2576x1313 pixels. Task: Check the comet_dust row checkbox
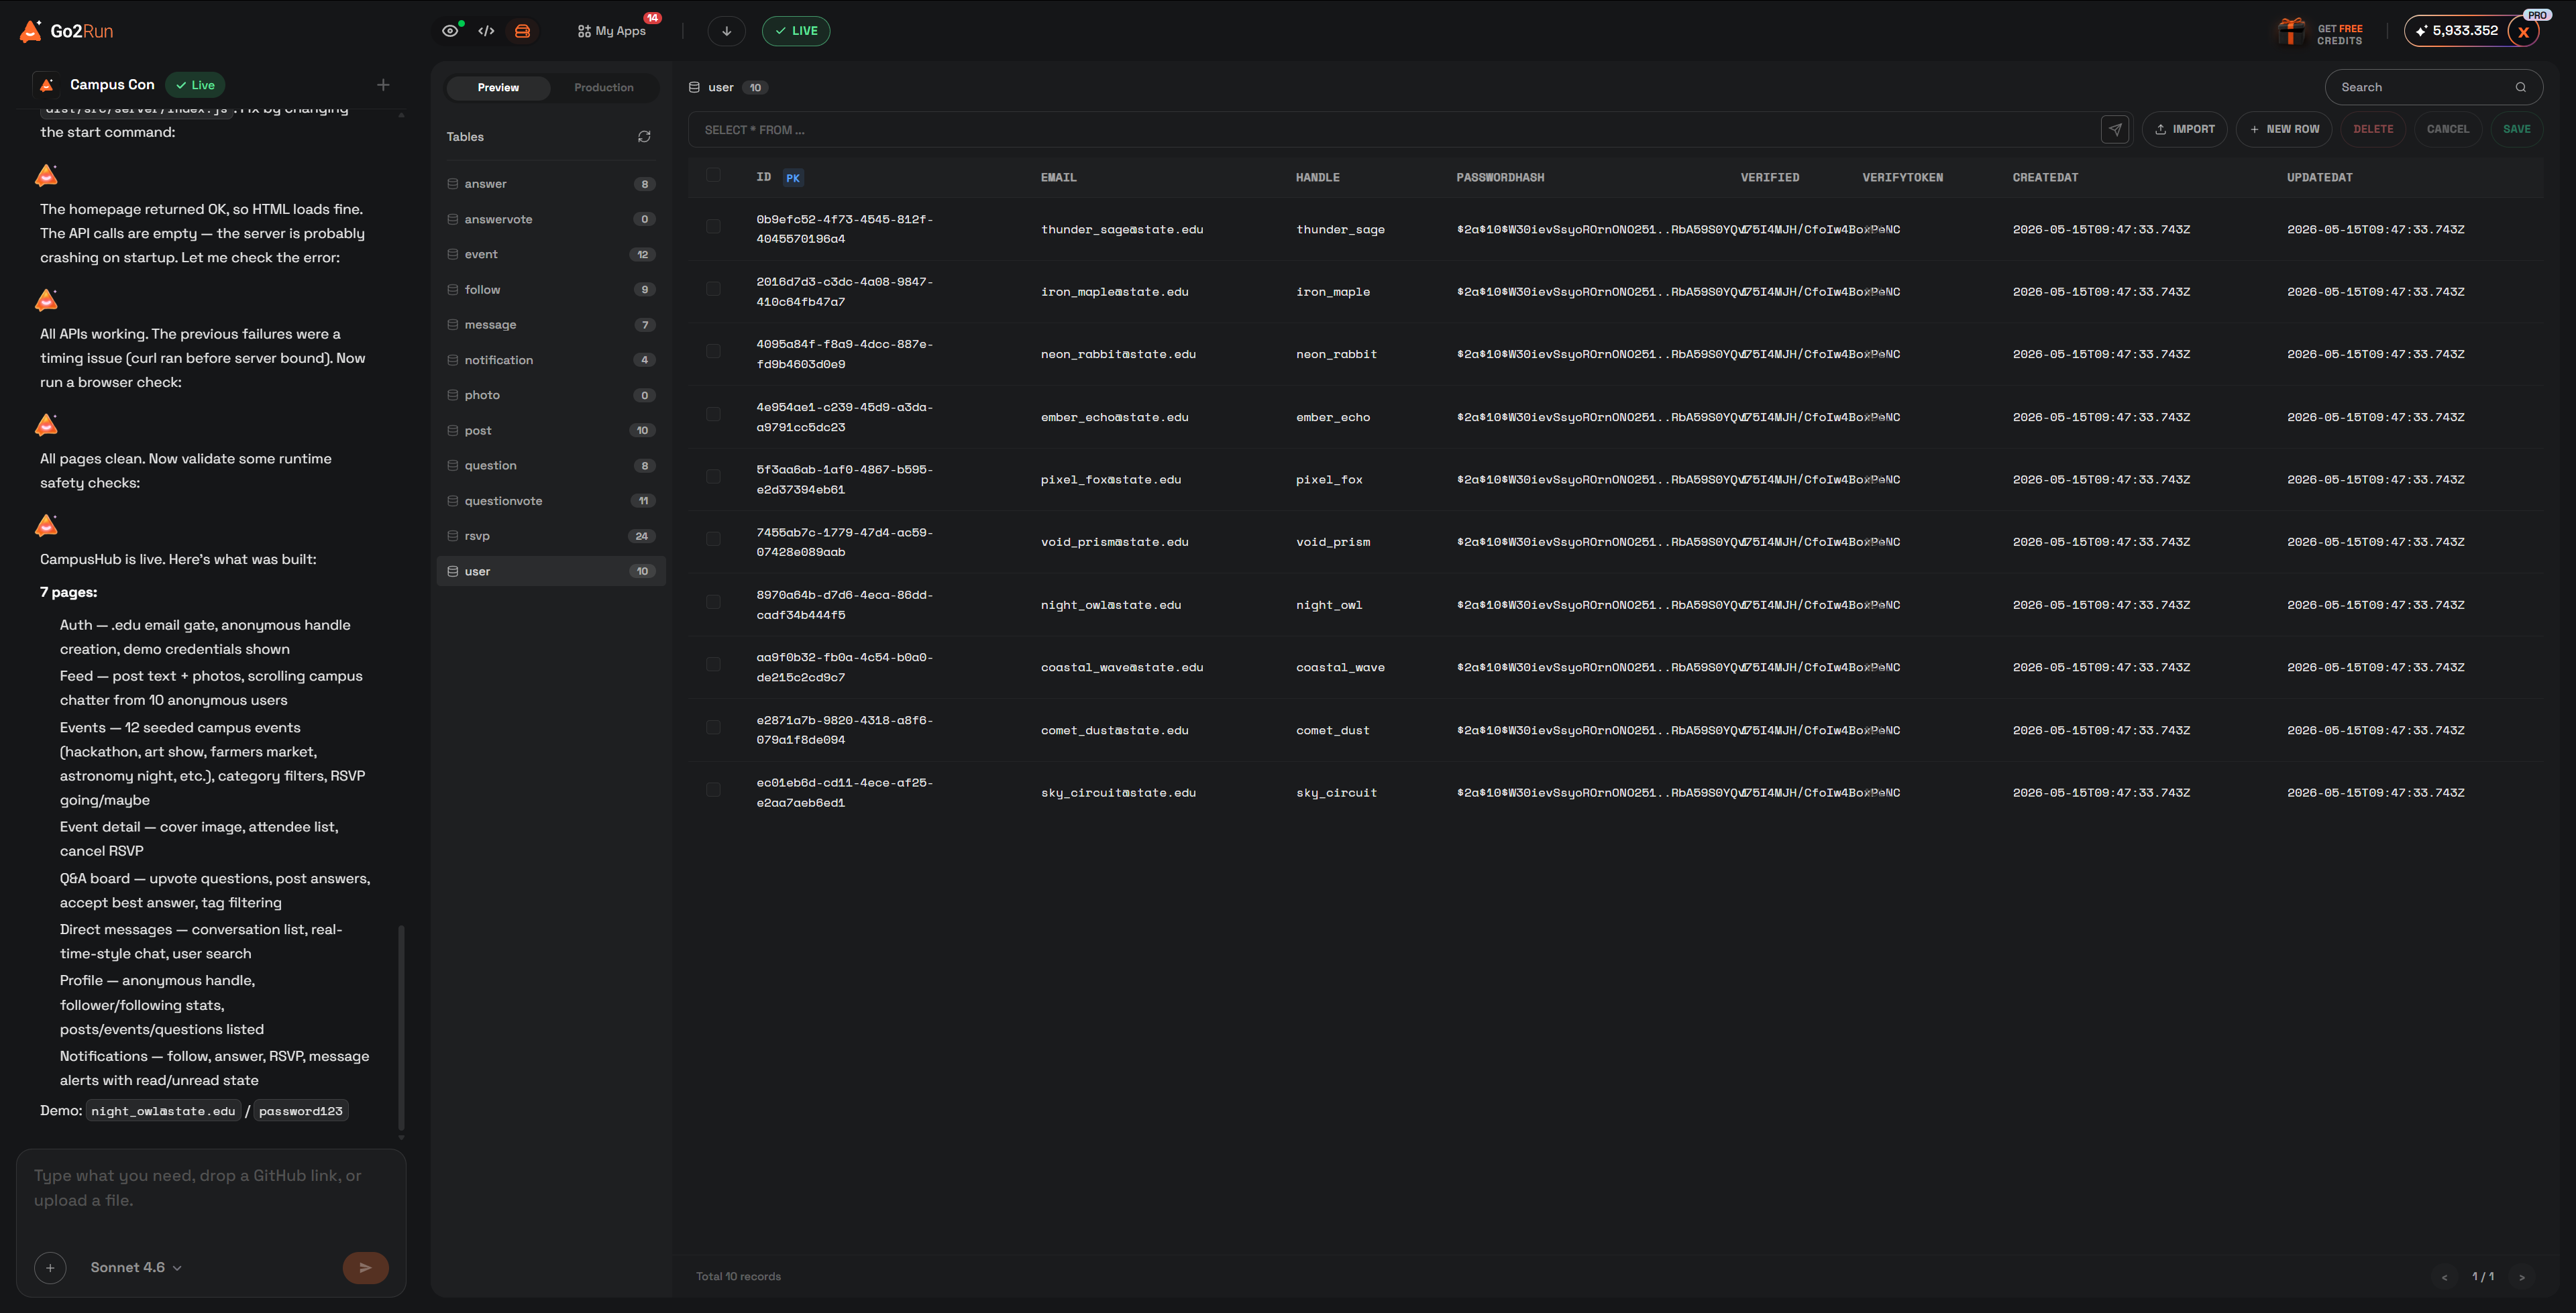click(713, 728)
